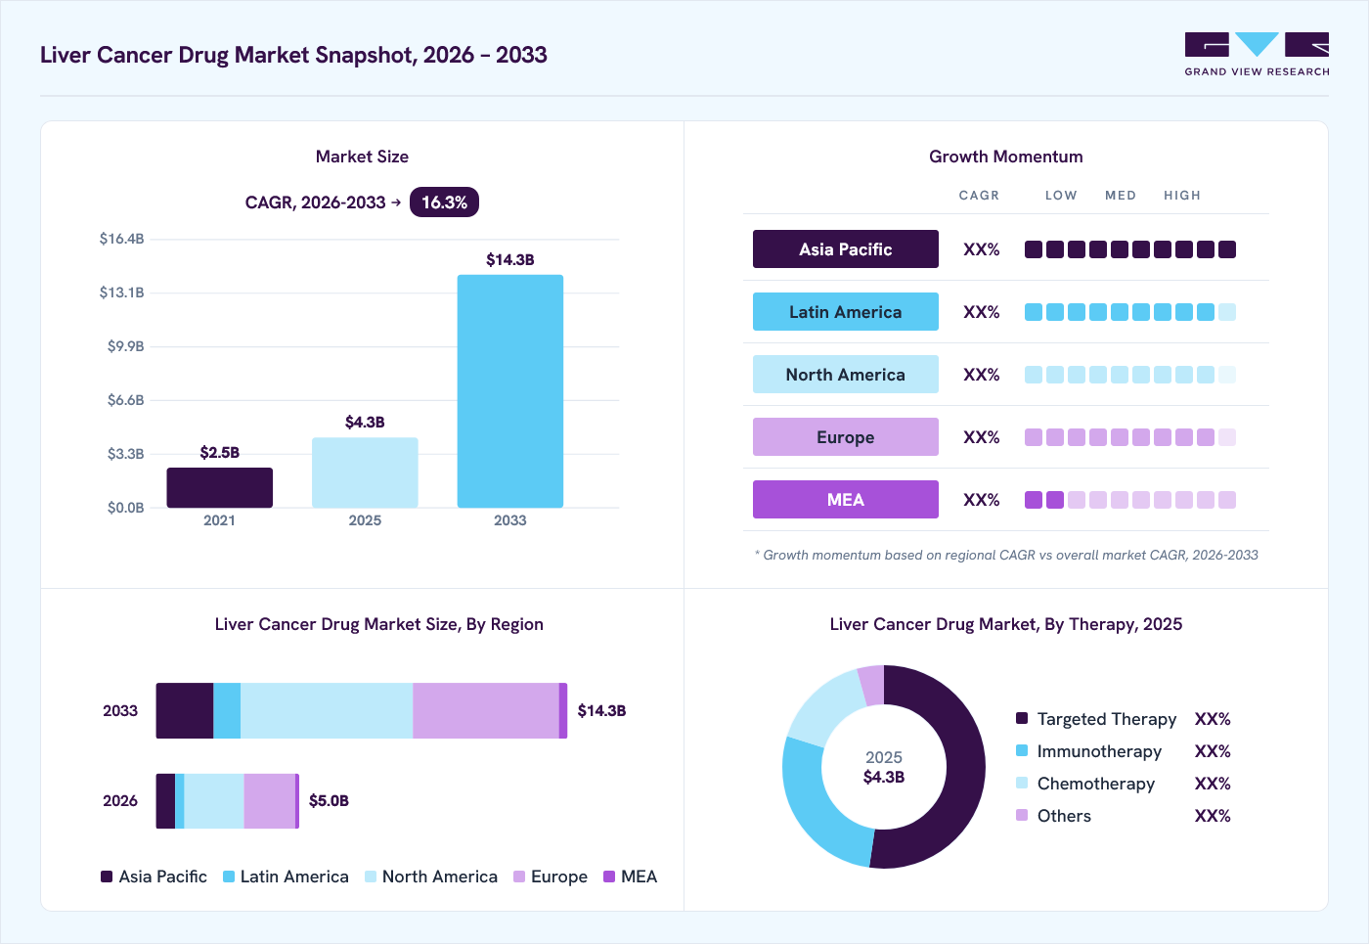The height and width of the screenshot is (944, 1369).
Task: Click the By Therapy, 2025 chart heading
Action: click(x=1006, y=624)
